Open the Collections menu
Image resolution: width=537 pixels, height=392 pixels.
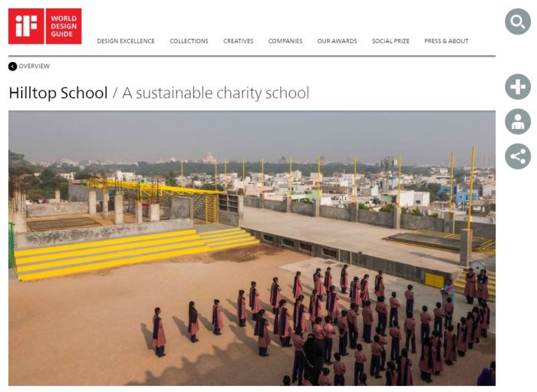point(189,41)
